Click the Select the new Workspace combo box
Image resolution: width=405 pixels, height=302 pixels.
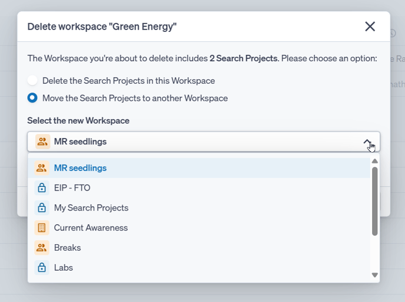tap(194, 142)
